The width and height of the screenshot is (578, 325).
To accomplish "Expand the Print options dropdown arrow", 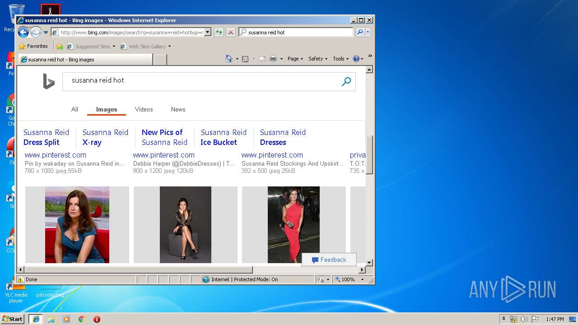I will [281, 59].
